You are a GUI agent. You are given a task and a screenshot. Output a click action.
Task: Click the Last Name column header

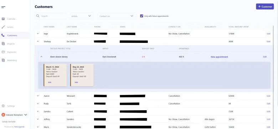pos(72,27)
